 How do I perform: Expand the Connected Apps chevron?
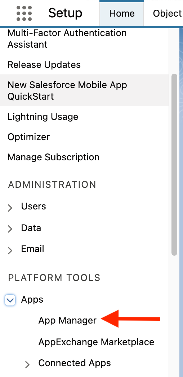(x=27, y=364)
